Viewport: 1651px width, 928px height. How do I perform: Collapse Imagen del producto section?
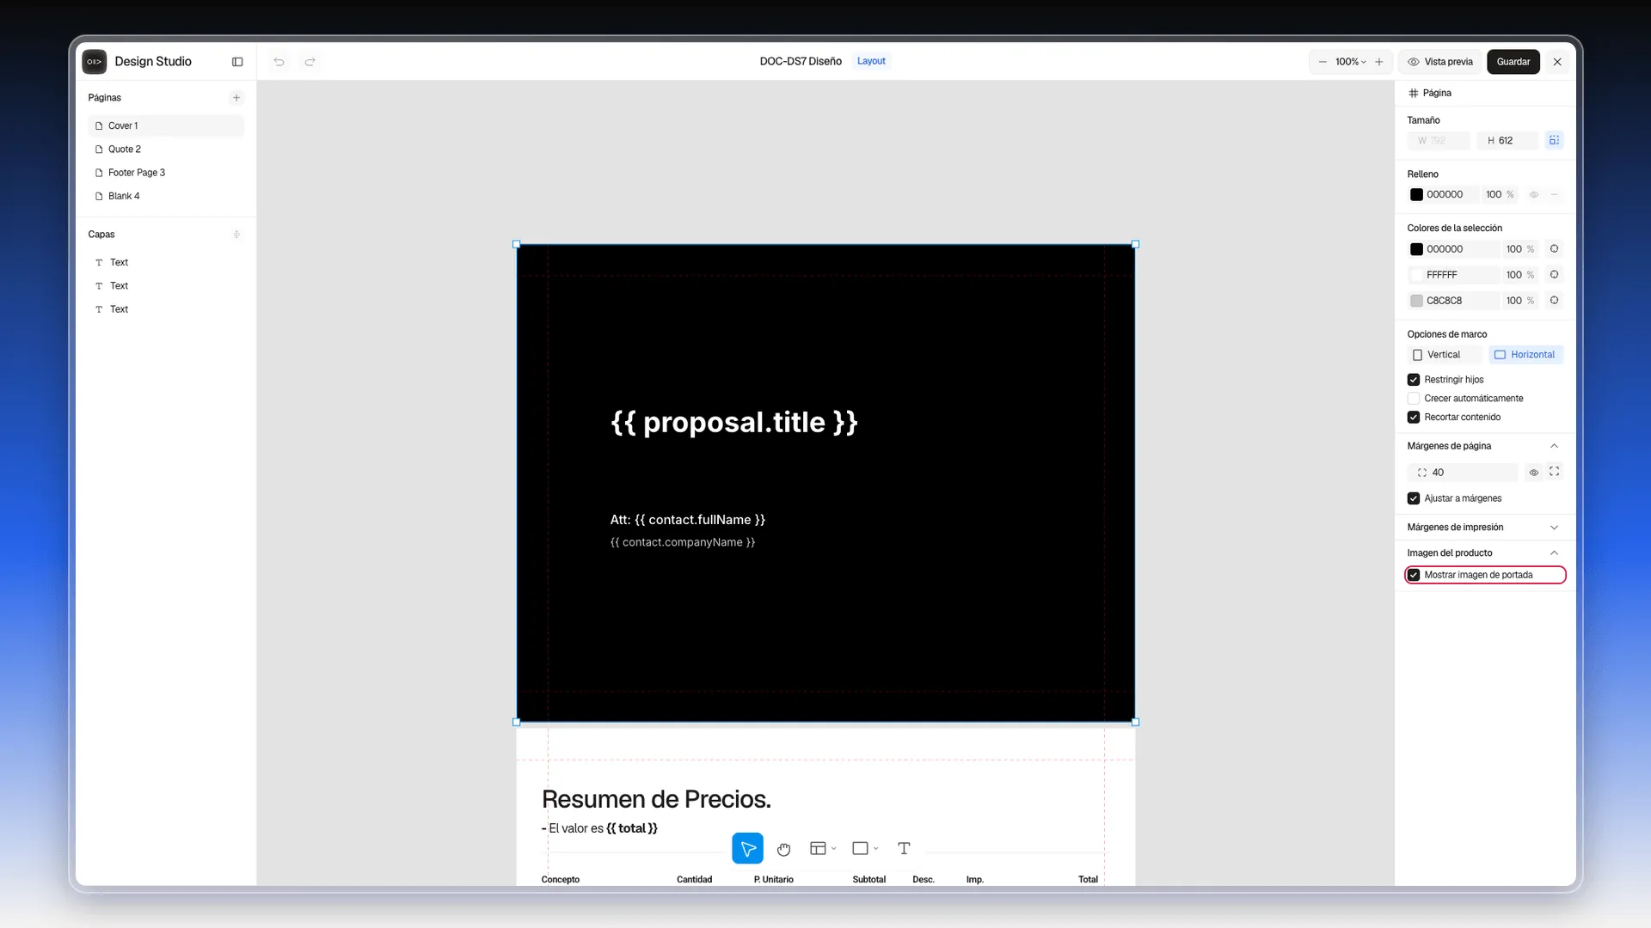[1554, 553]
